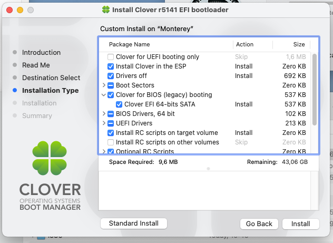This screenshot has width=333, height=243.
Task: Expand the BIOS Drivers, 64 bit group
Action: pos(104,114)
